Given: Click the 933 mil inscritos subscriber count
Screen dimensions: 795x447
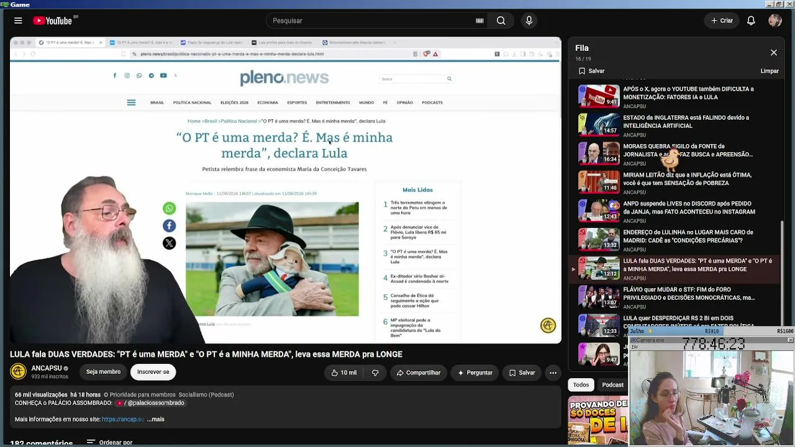Looking at the screenshot, I should coord(50,377).
